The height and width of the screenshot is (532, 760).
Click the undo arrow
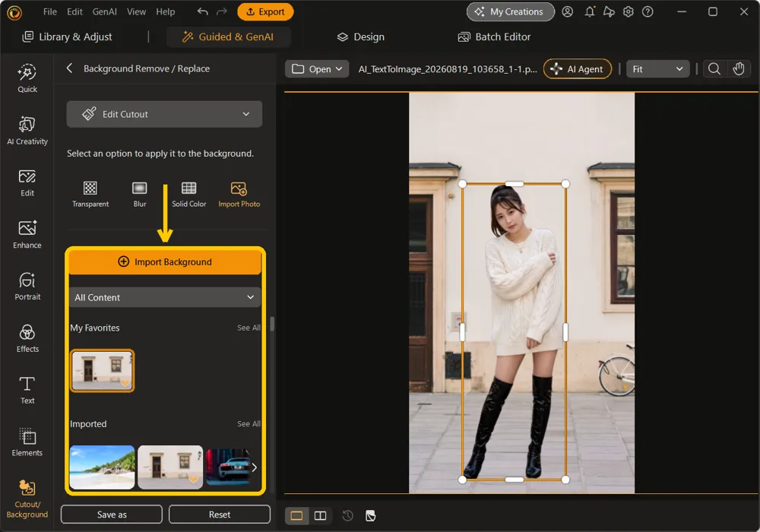[203, 11]
